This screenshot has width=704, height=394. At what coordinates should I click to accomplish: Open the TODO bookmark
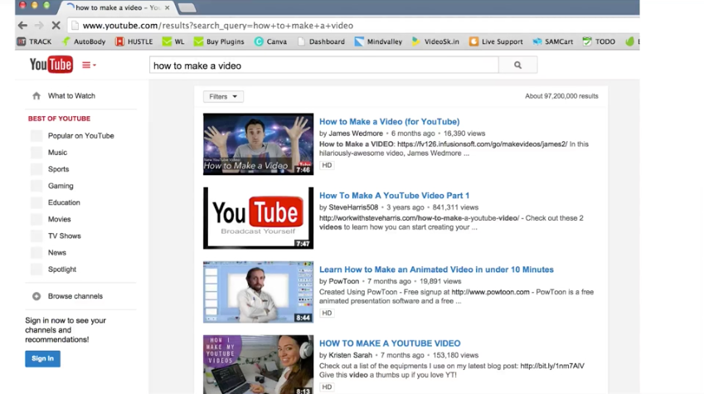coord(599,41)
